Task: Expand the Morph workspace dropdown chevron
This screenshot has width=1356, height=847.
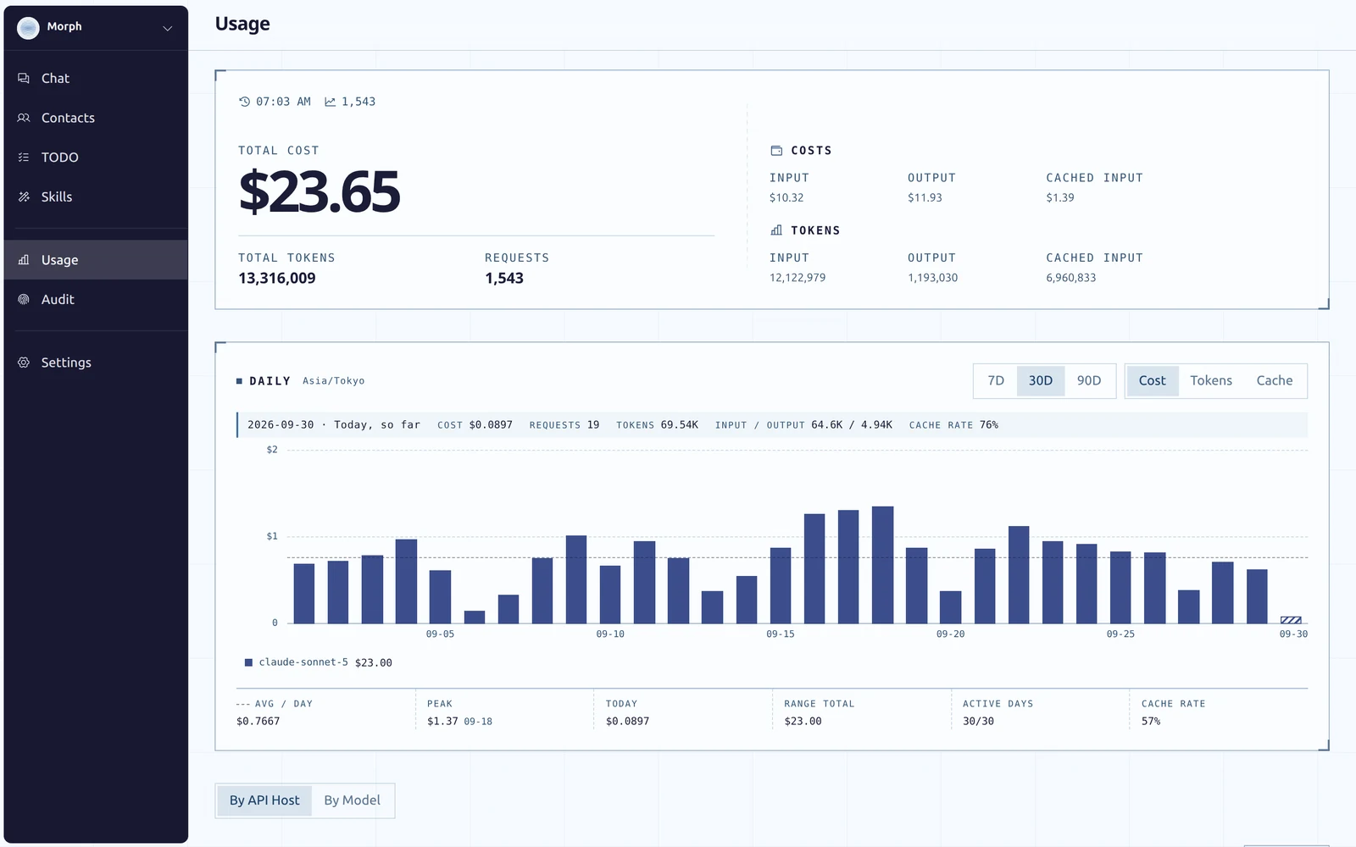Action: coord(168,28)
